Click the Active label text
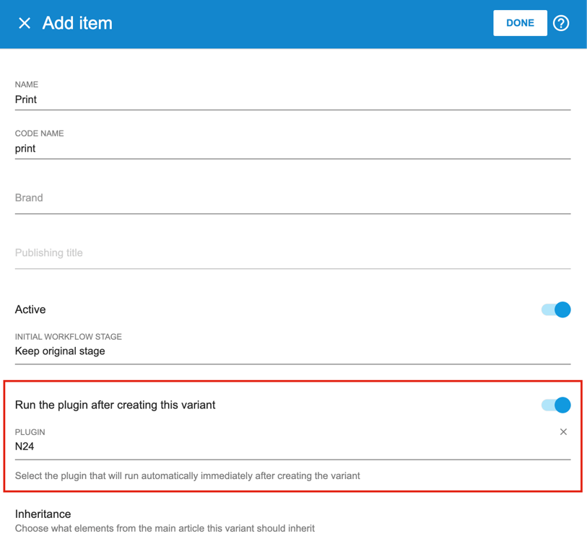 (x=30, y=309)
